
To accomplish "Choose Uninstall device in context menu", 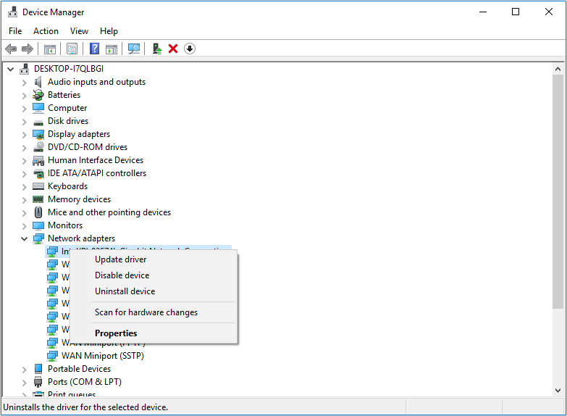I will pos(154,291).
